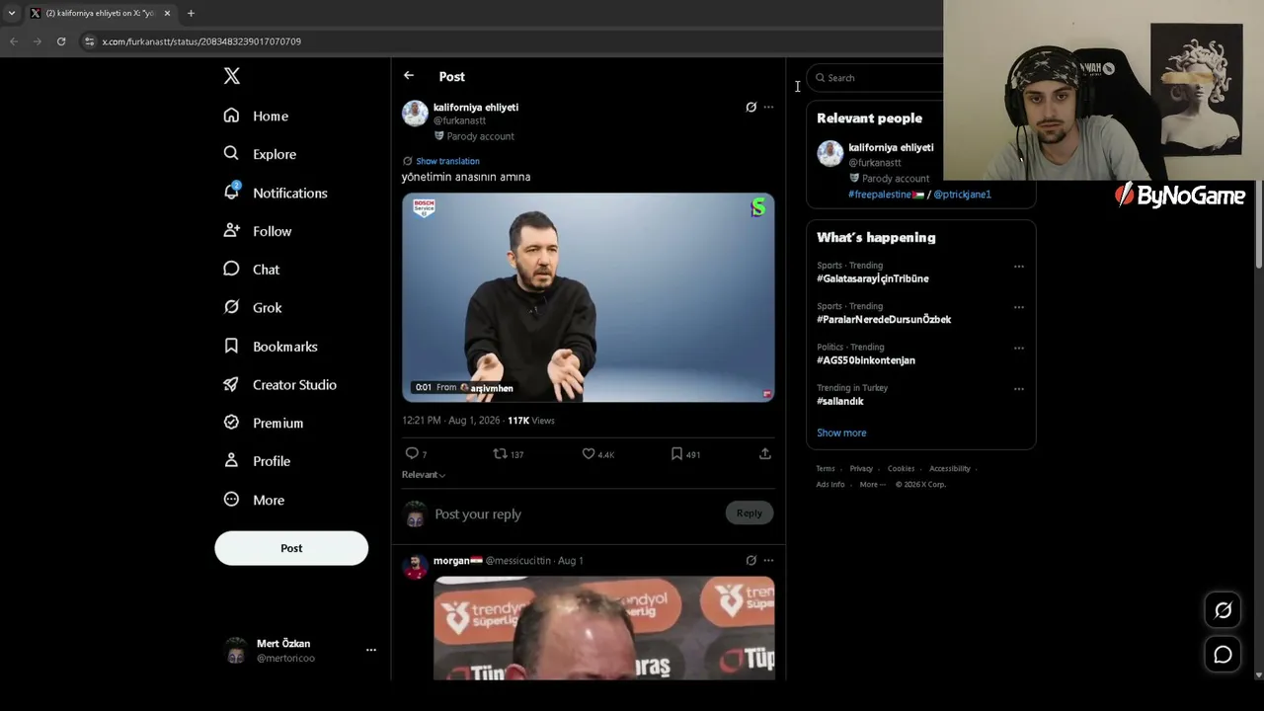Repost the post with 137 reposts
Image resolution: width=1264 pixels, height=711 pixels.
click(500, 453)
